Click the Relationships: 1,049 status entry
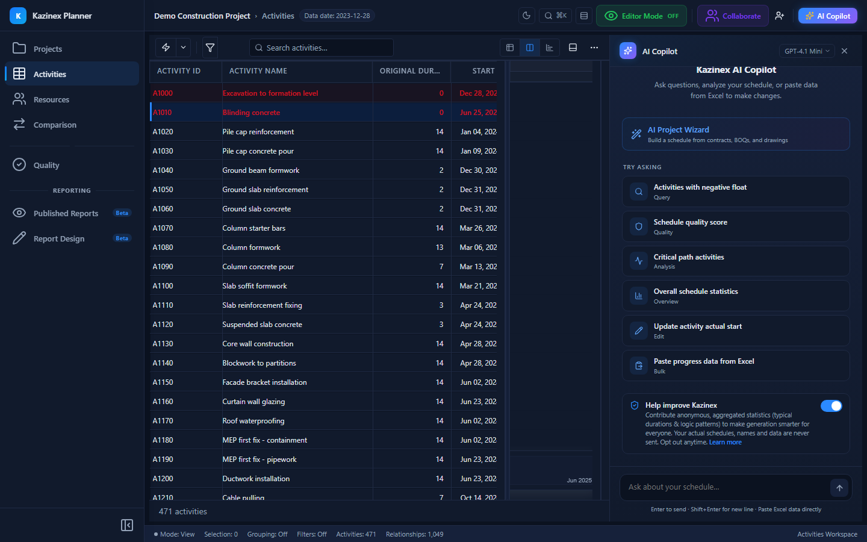 pyautogui.click(x=415, y=534)
